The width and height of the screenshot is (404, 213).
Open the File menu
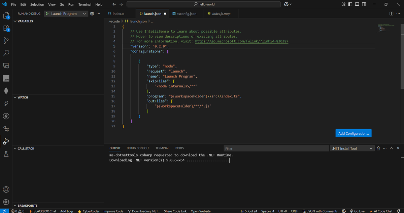[x=13, y=4]
